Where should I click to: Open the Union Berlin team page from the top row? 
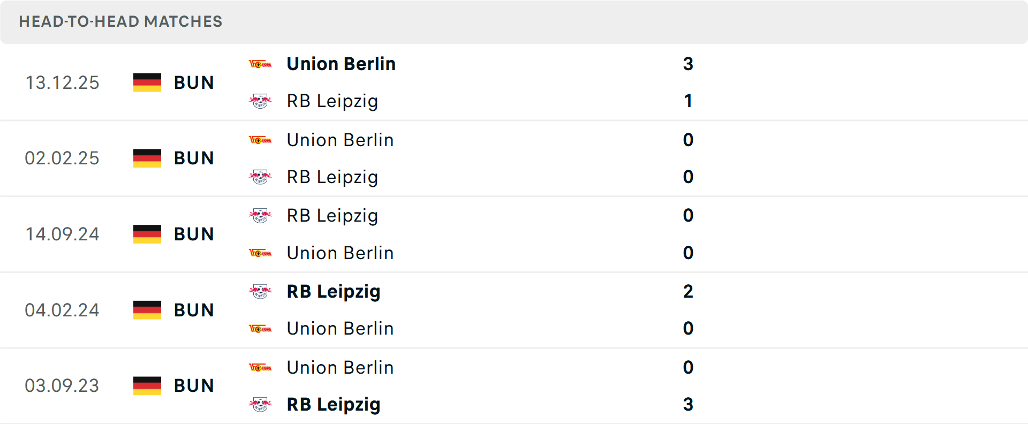click(341, 64)
